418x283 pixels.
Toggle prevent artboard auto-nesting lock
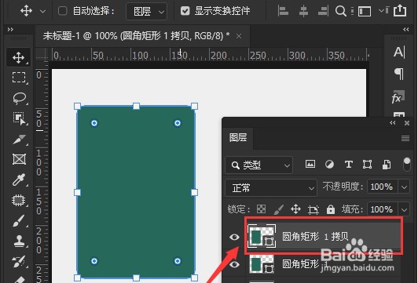pyautogui.click(x=313, y=209)
